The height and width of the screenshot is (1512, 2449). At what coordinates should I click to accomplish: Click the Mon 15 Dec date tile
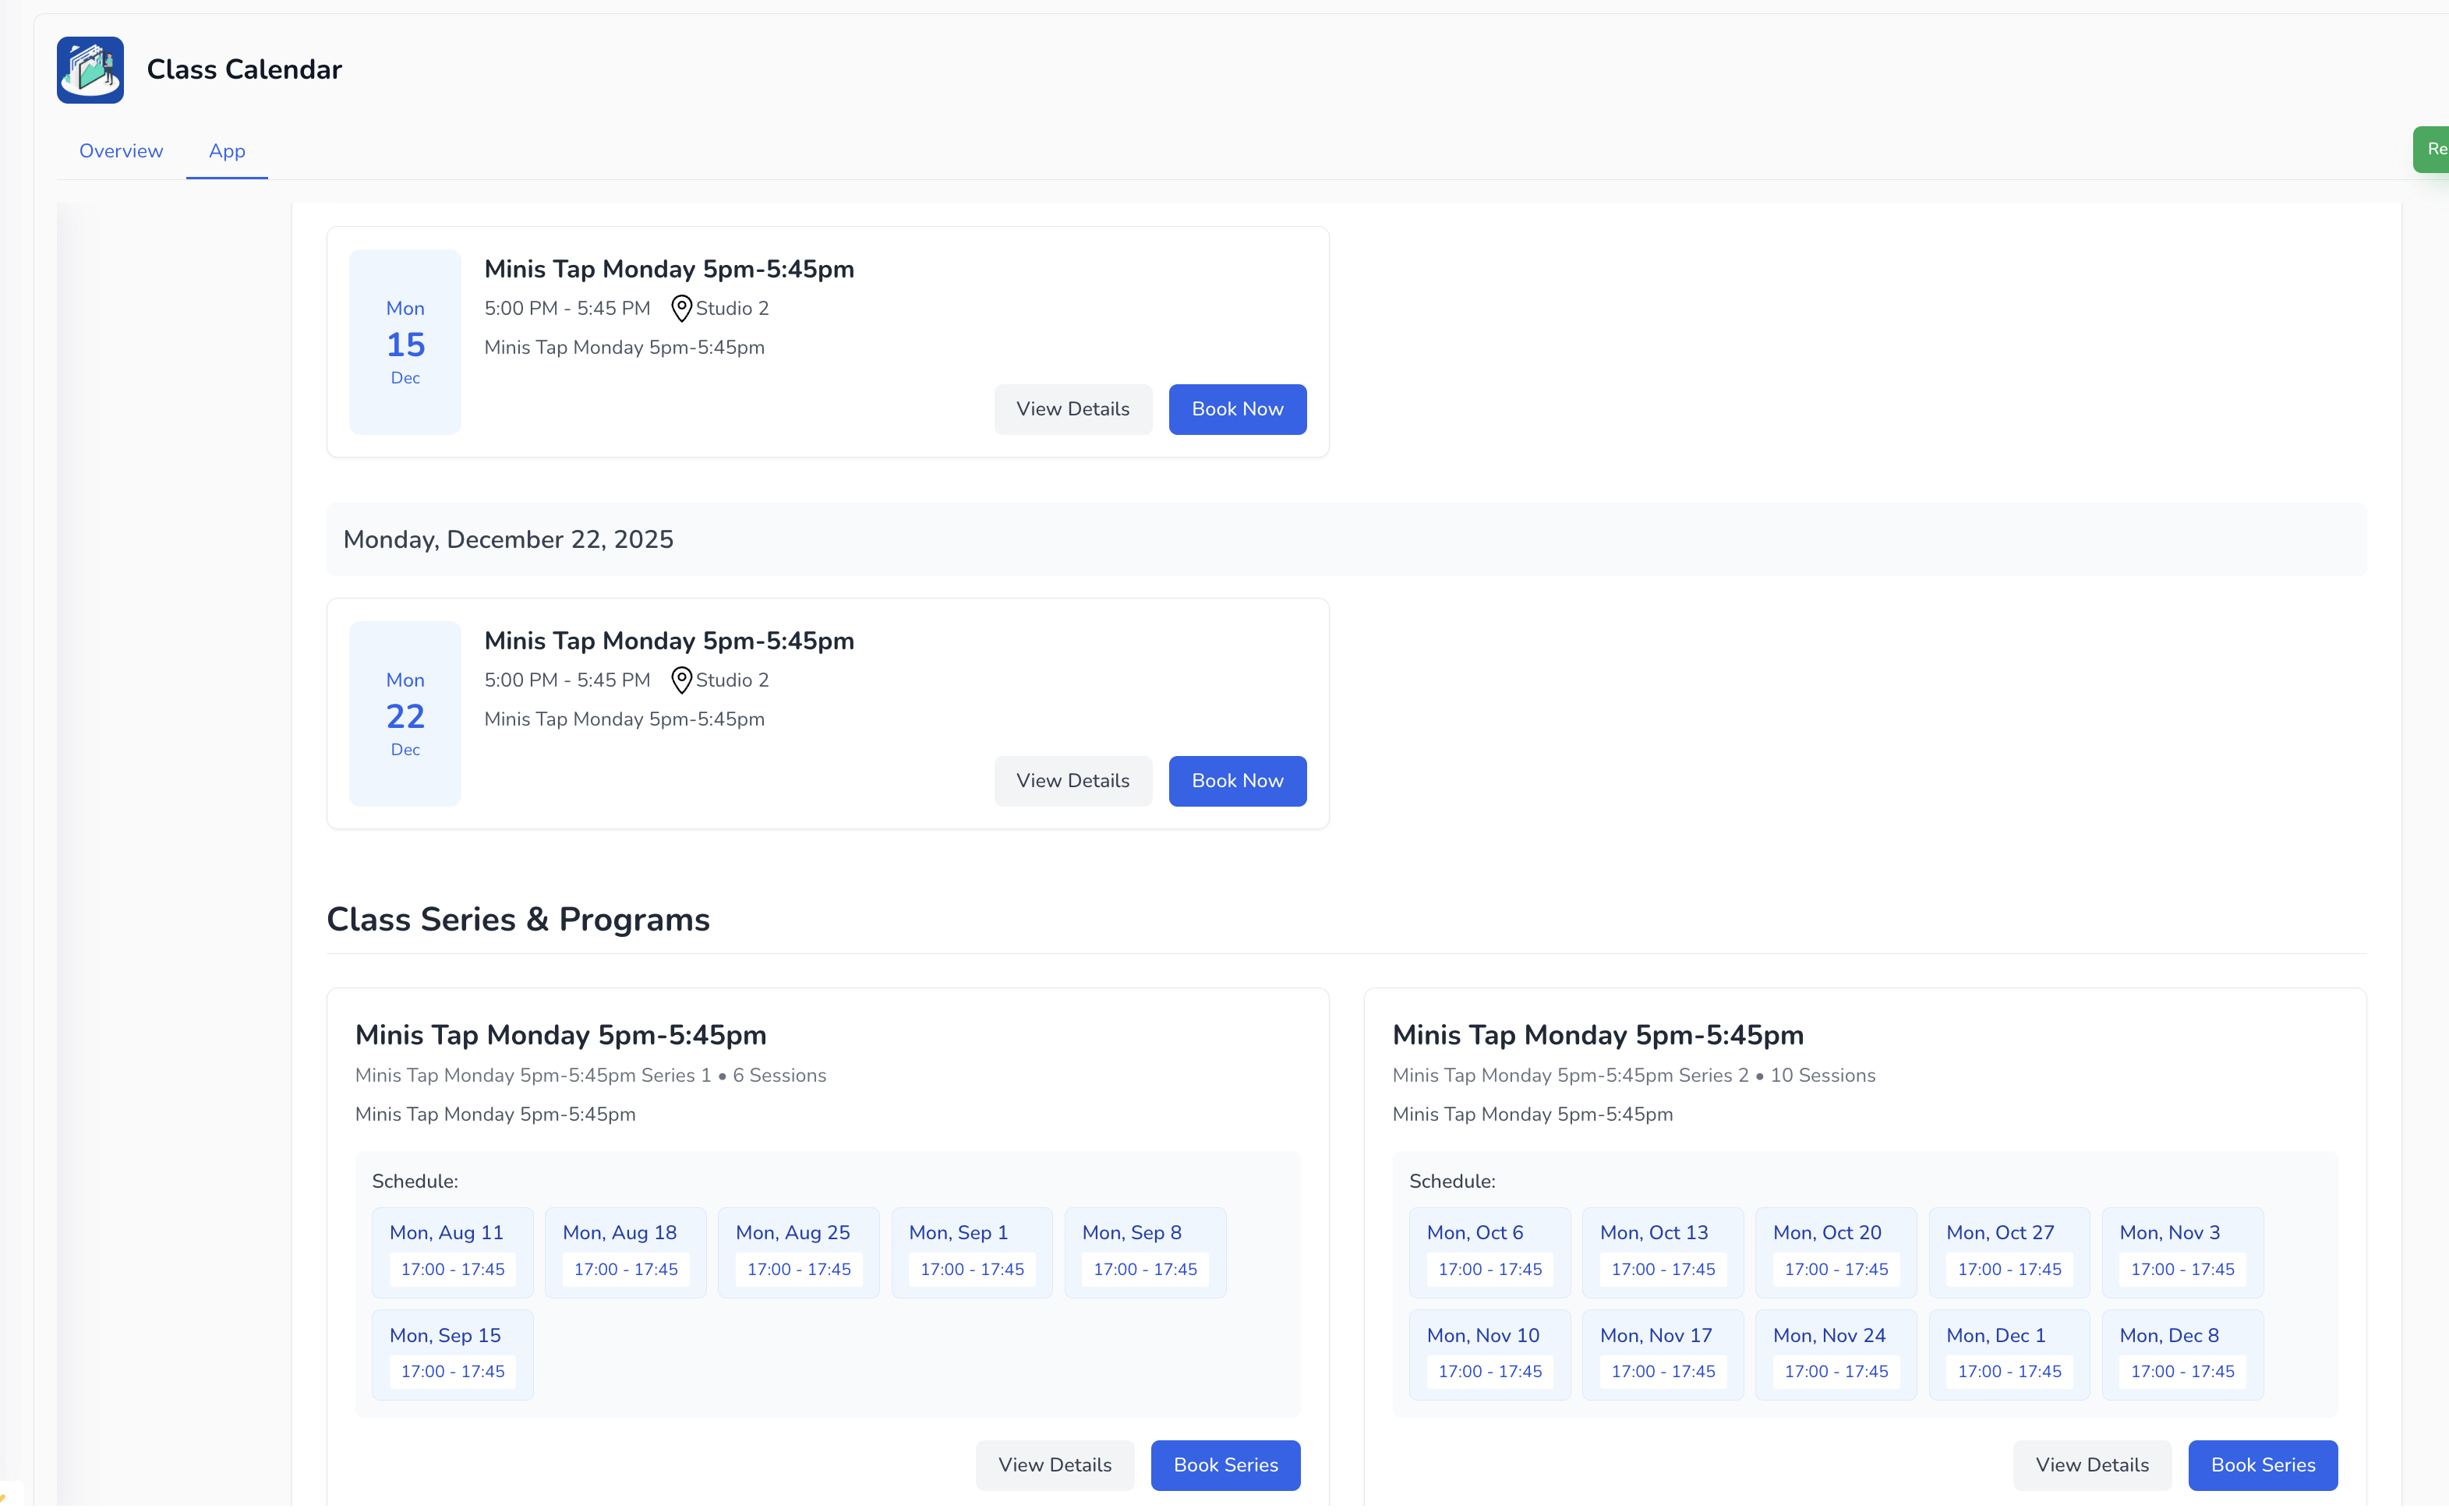coord(405,342)
